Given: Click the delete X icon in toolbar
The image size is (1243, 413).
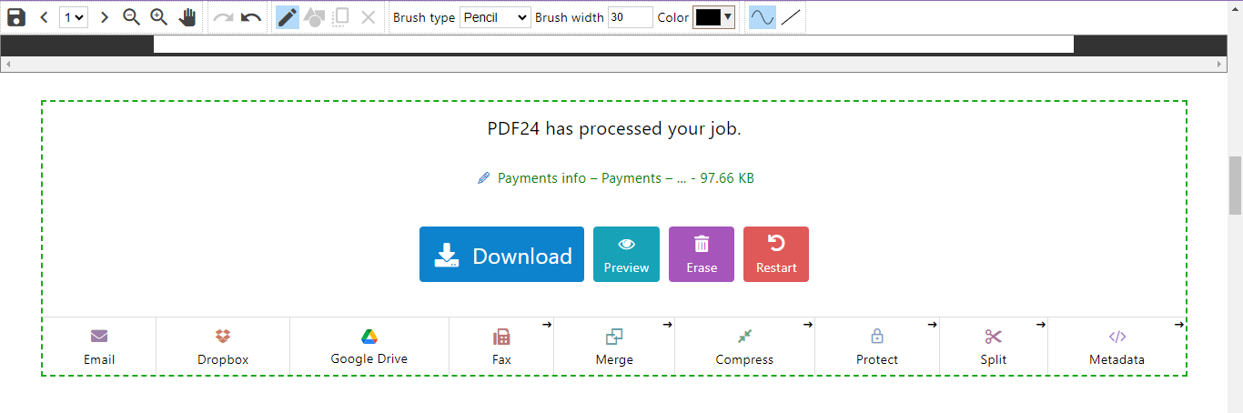Looking at the screenshot, I should [368, 17].
